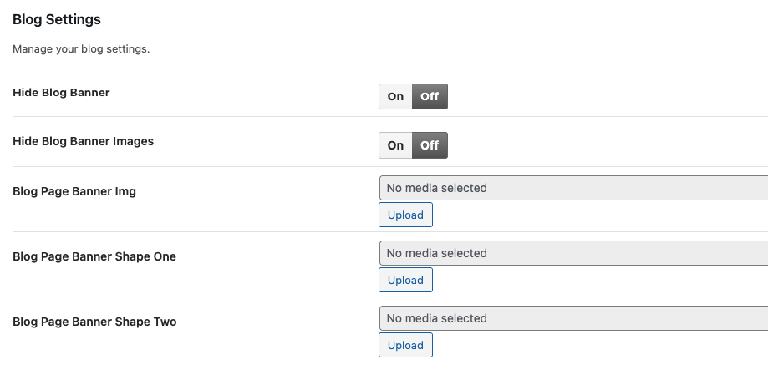The height and width of the screenshot is (365, 768).
Task: Click 'No media selected' text for Banner Img
Action: tap(436, 188)
